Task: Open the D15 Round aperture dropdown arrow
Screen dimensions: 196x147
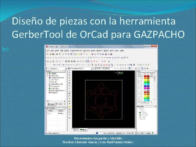Action: pyautogui.click(x=92, y=69)
